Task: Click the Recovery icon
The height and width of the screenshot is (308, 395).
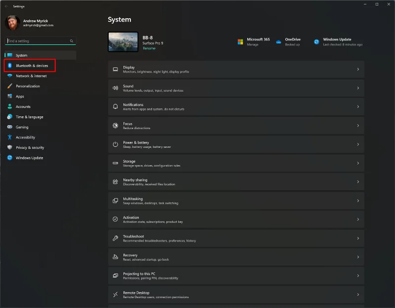Action: click(116, 257)
